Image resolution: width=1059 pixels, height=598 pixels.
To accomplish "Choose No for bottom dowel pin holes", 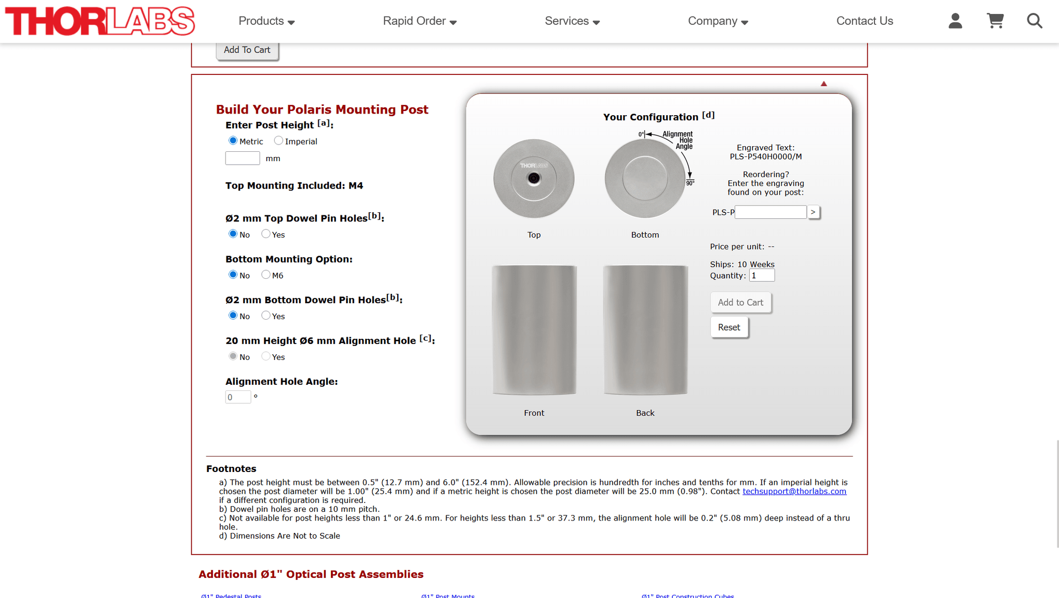I will tap(233, 316).
